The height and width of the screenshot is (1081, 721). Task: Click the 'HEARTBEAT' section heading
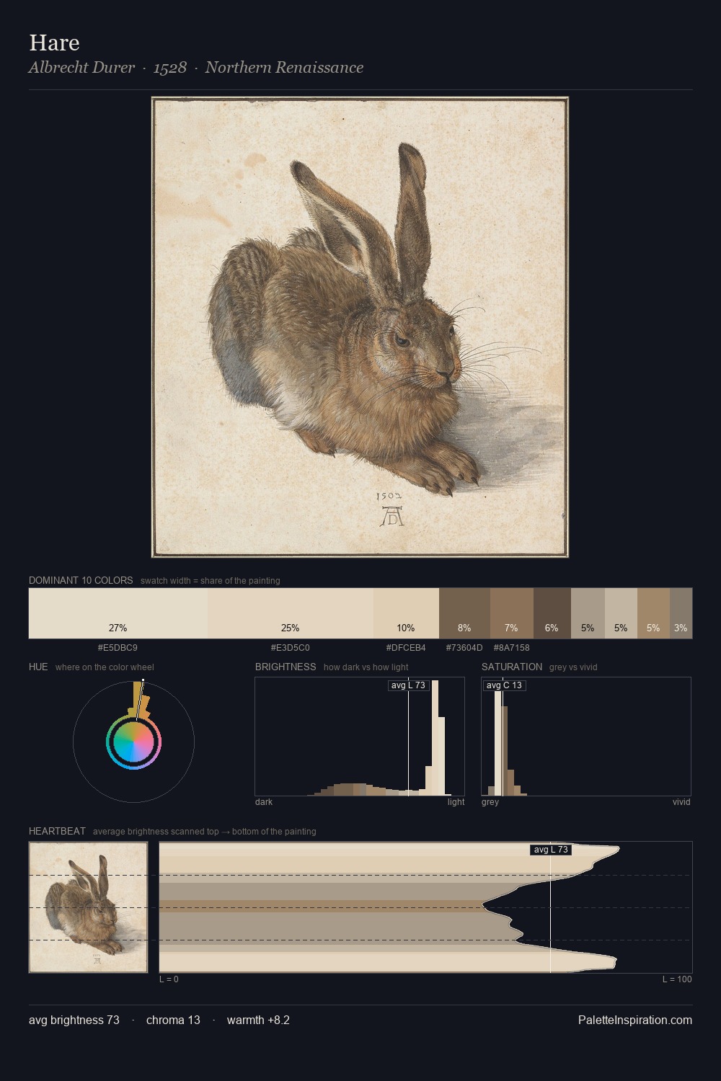pyautogui.click(x=57, y=831)
